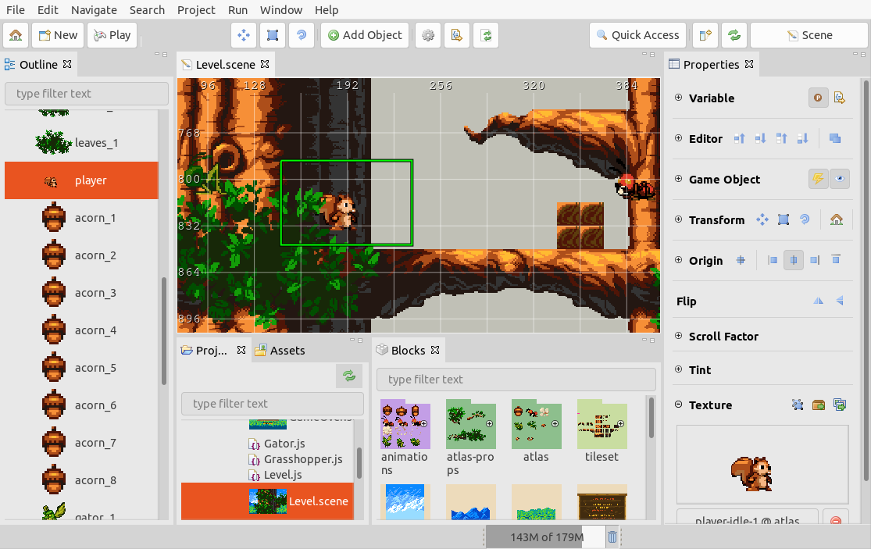Click the script page toolbar icon beside the gear
The width and height of the screenshot is (871, 549).
(x=457, y=35)
